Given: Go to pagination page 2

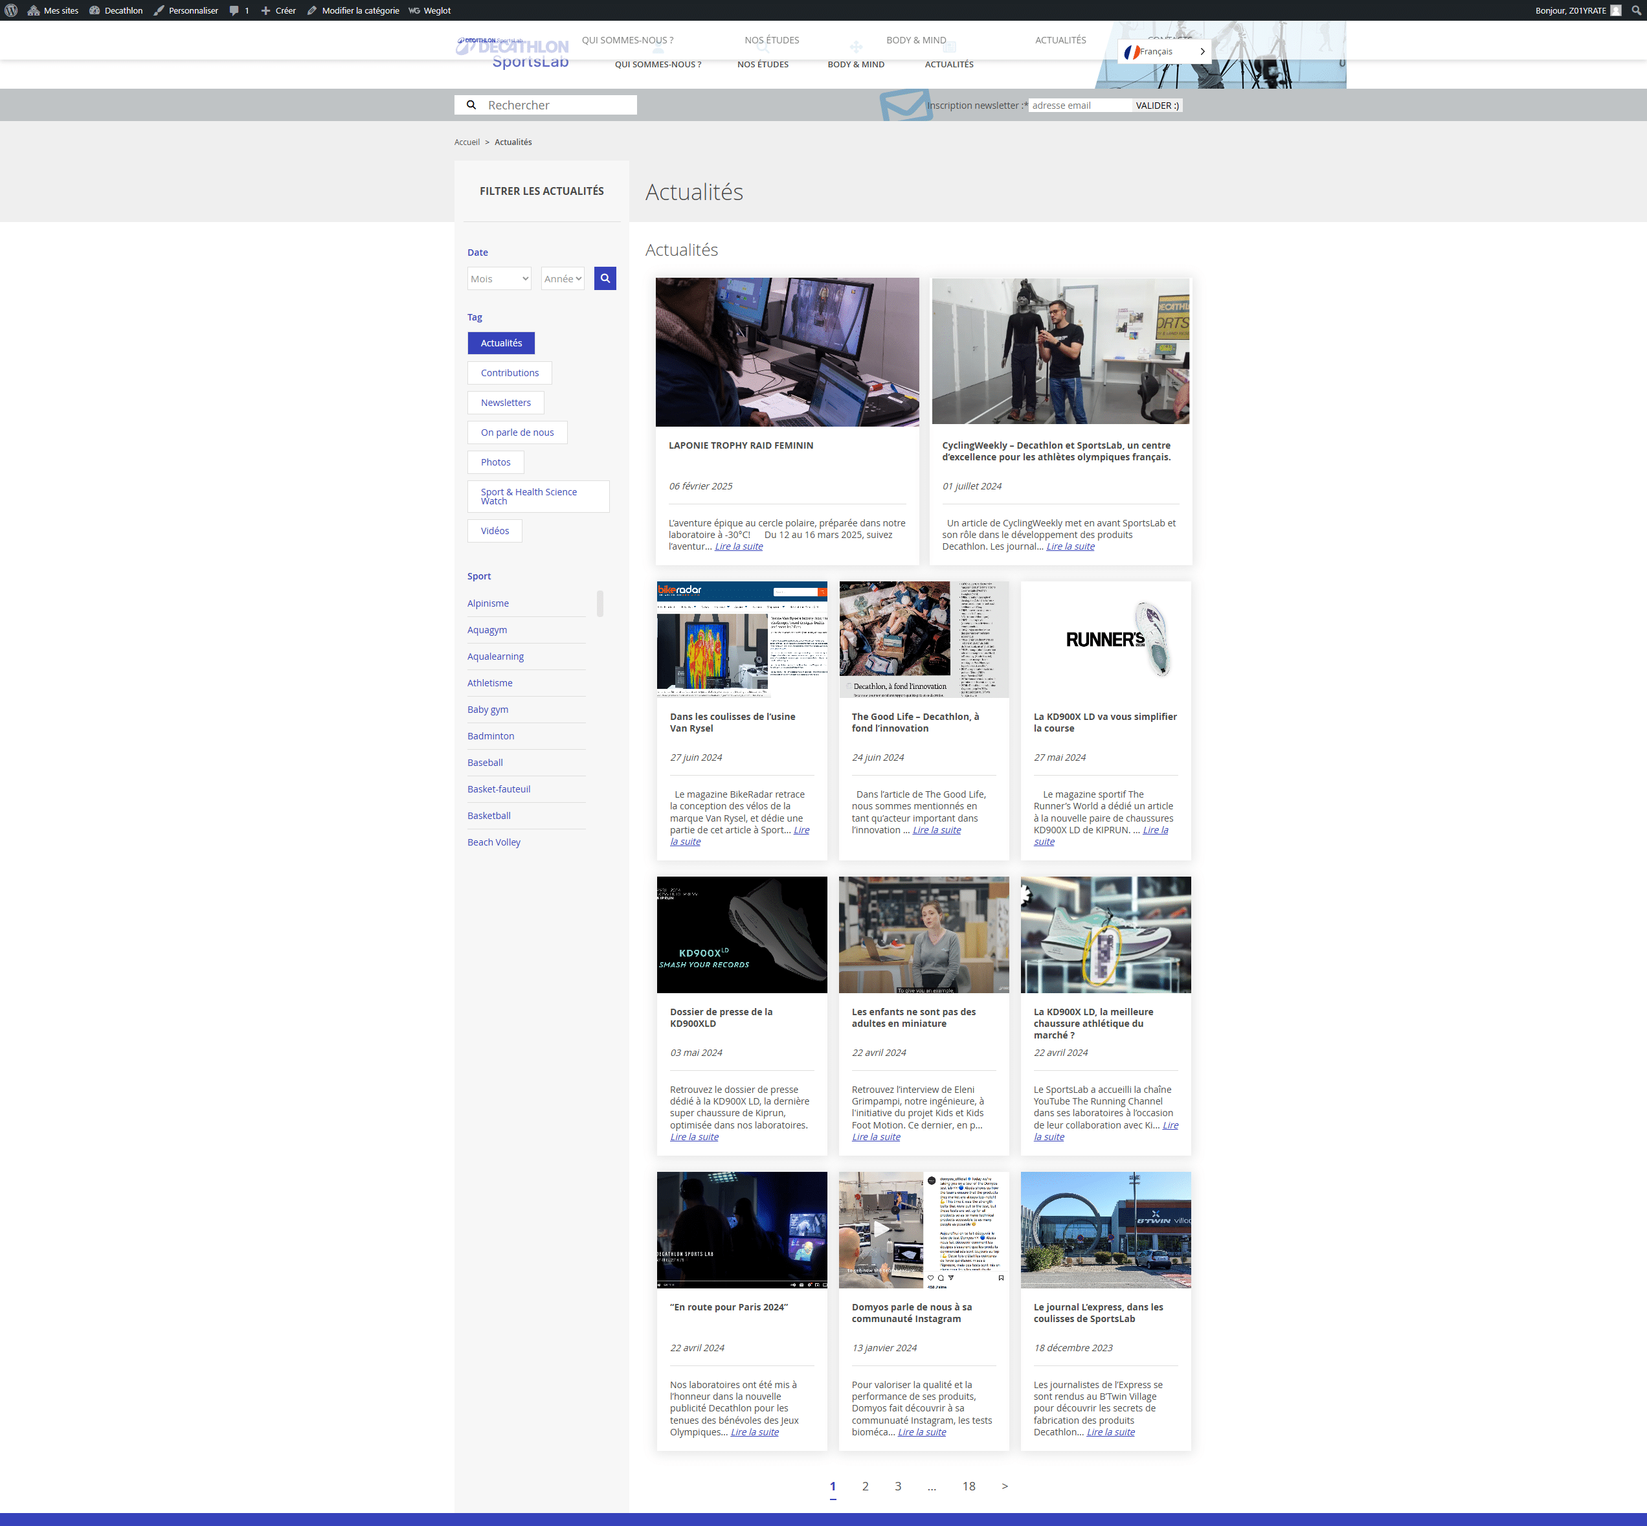Looking at the screenshot, I should (865, 1487).
